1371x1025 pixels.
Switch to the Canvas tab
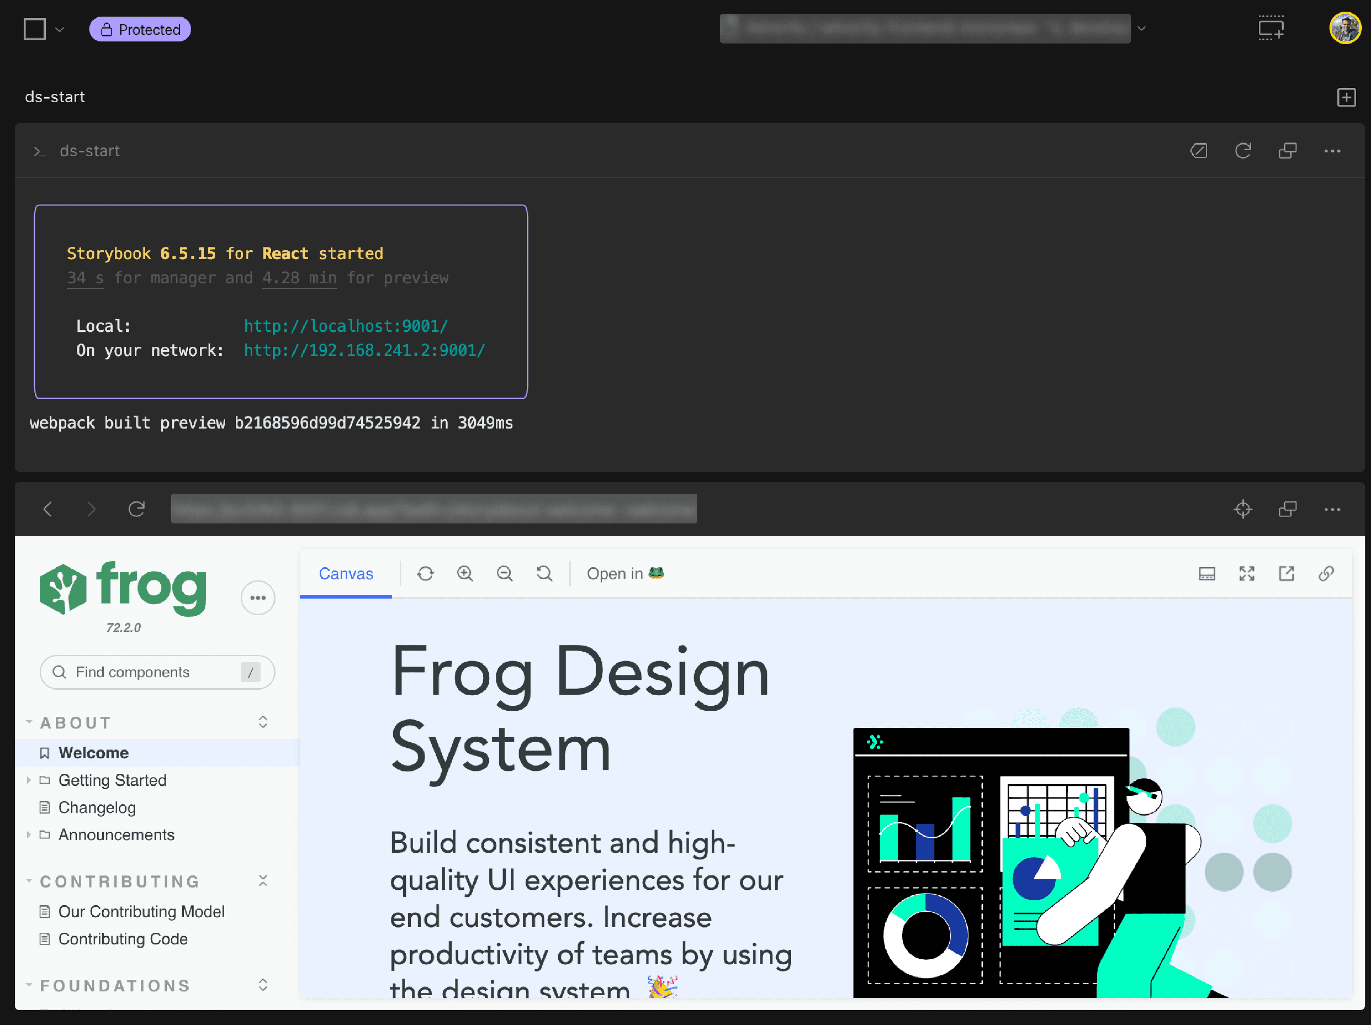coord(346,573)
